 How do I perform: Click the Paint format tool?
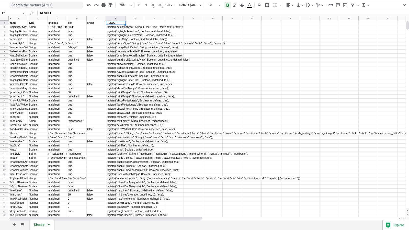(x=110, y=5)
